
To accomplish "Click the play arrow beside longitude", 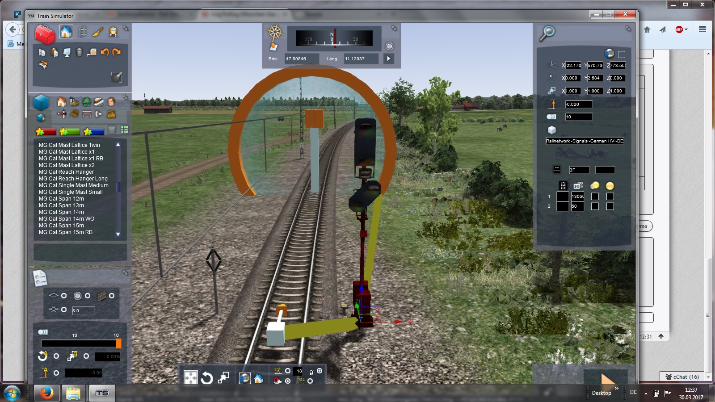I will (x=388, y=59).
